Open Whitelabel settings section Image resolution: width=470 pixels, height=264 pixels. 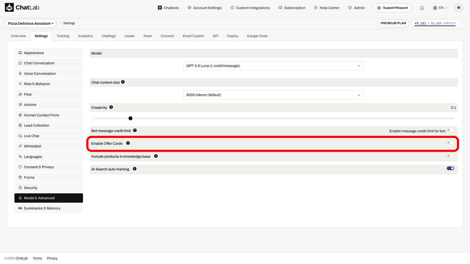point(49,146)
